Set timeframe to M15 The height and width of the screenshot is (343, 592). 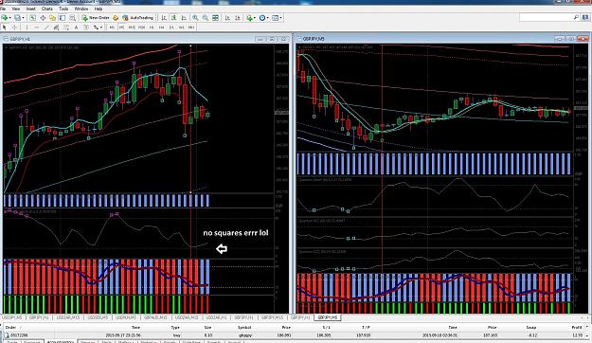click(132, 27)
